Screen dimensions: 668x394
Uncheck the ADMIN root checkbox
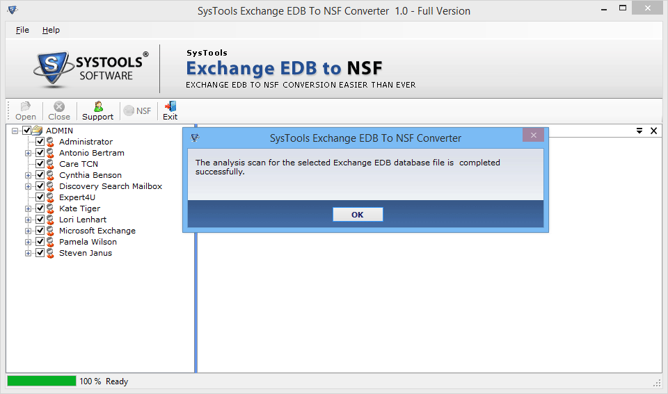tap(26, 130)
